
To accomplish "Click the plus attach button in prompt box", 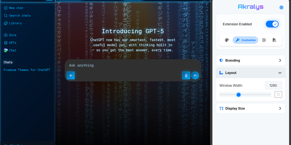I will 71,75.
